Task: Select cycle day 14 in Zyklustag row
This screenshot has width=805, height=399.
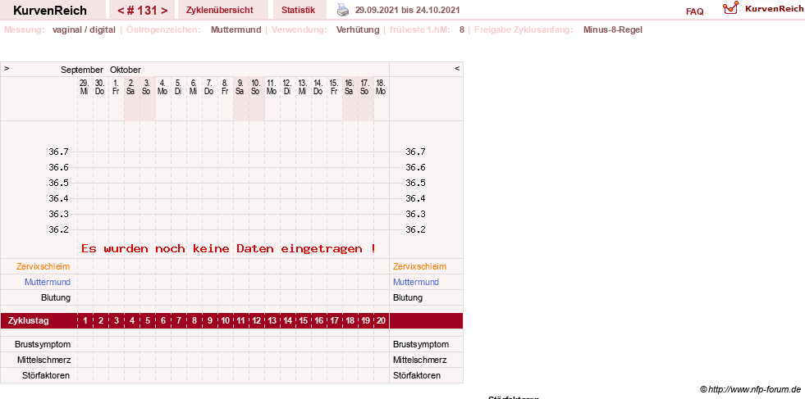Action: pyautogui.click(x=287, y=321)
